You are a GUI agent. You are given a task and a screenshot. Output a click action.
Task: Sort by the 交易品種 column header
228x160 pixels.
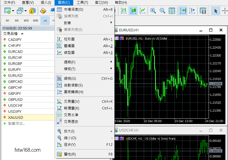pyautogui.click(x=11, y=34)
